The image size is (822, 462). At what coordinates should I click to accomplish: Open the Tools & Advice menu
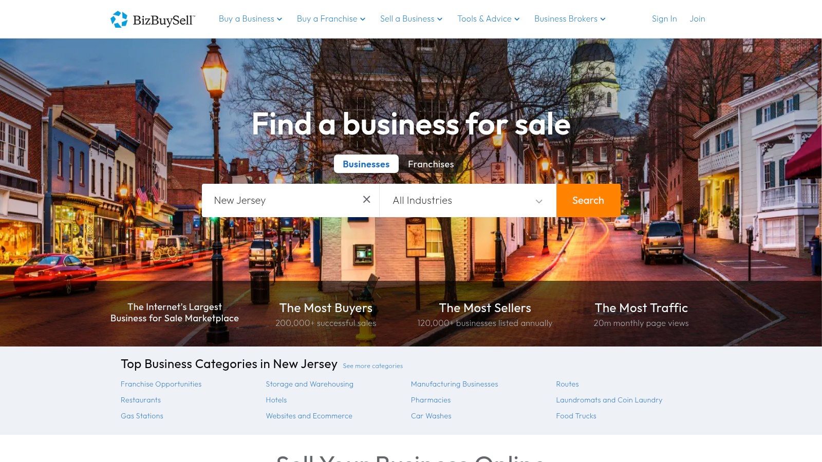click(488, 19)
